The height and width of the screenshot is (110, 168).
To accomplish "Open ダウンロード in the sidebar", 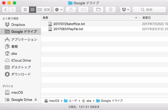I will tap(20, 74).
